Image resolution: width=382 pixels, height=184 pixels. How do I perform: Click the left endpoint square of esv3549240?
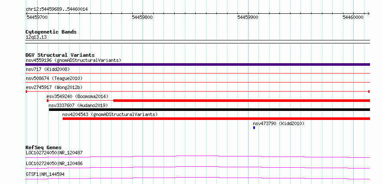tap(48, 101)
